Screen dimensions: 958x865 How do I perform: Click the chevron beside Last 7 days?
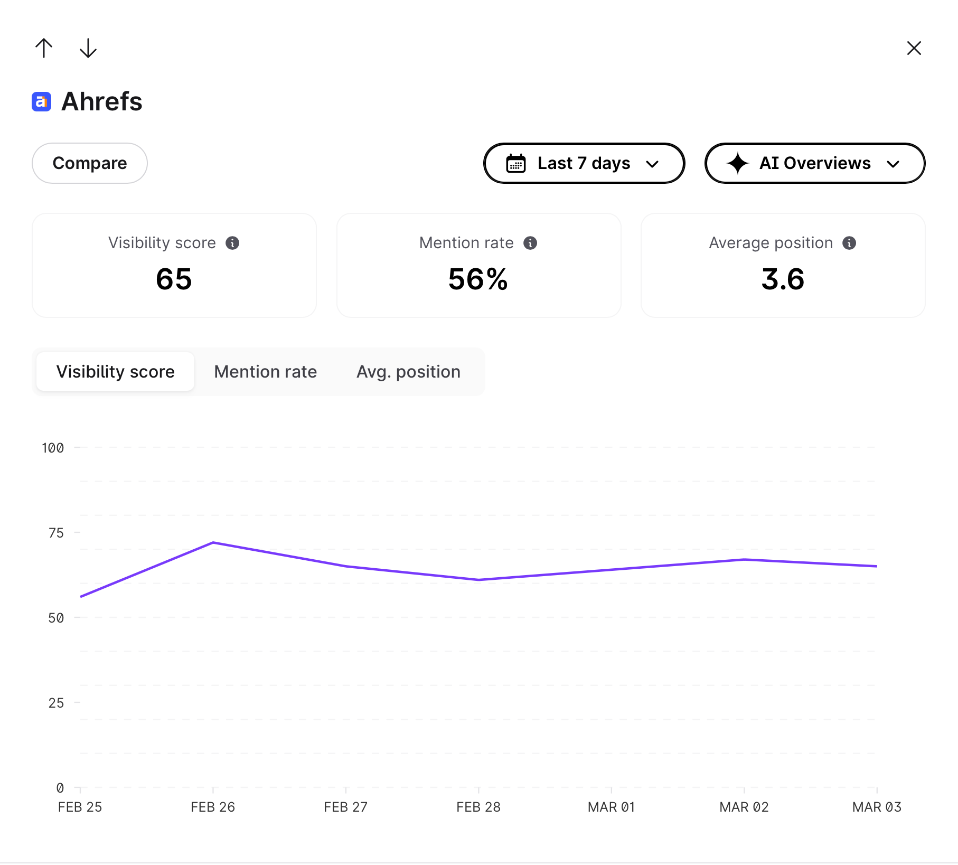[x=652, y=164]
